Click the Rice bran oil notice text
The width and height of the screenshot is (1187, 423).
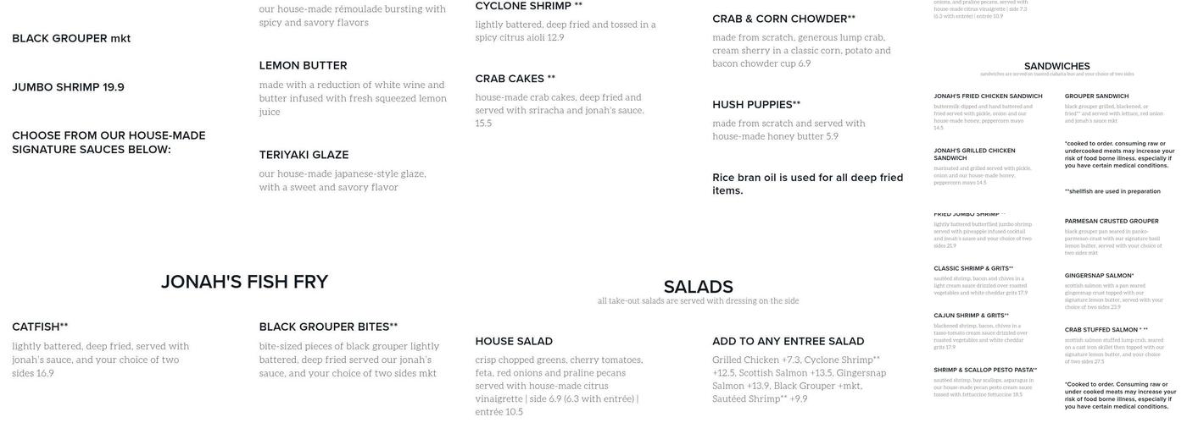click(807, 184)
